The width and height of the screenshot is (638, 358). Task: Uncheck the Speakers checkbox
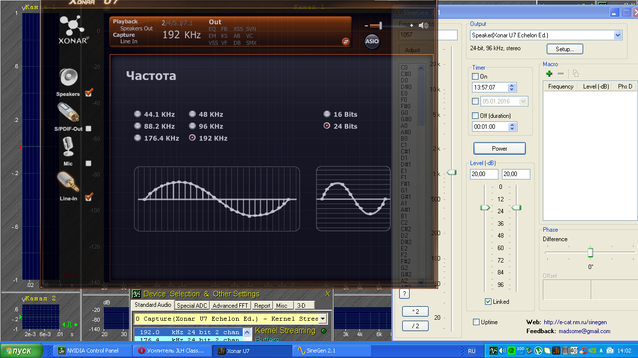pos(89,92)
